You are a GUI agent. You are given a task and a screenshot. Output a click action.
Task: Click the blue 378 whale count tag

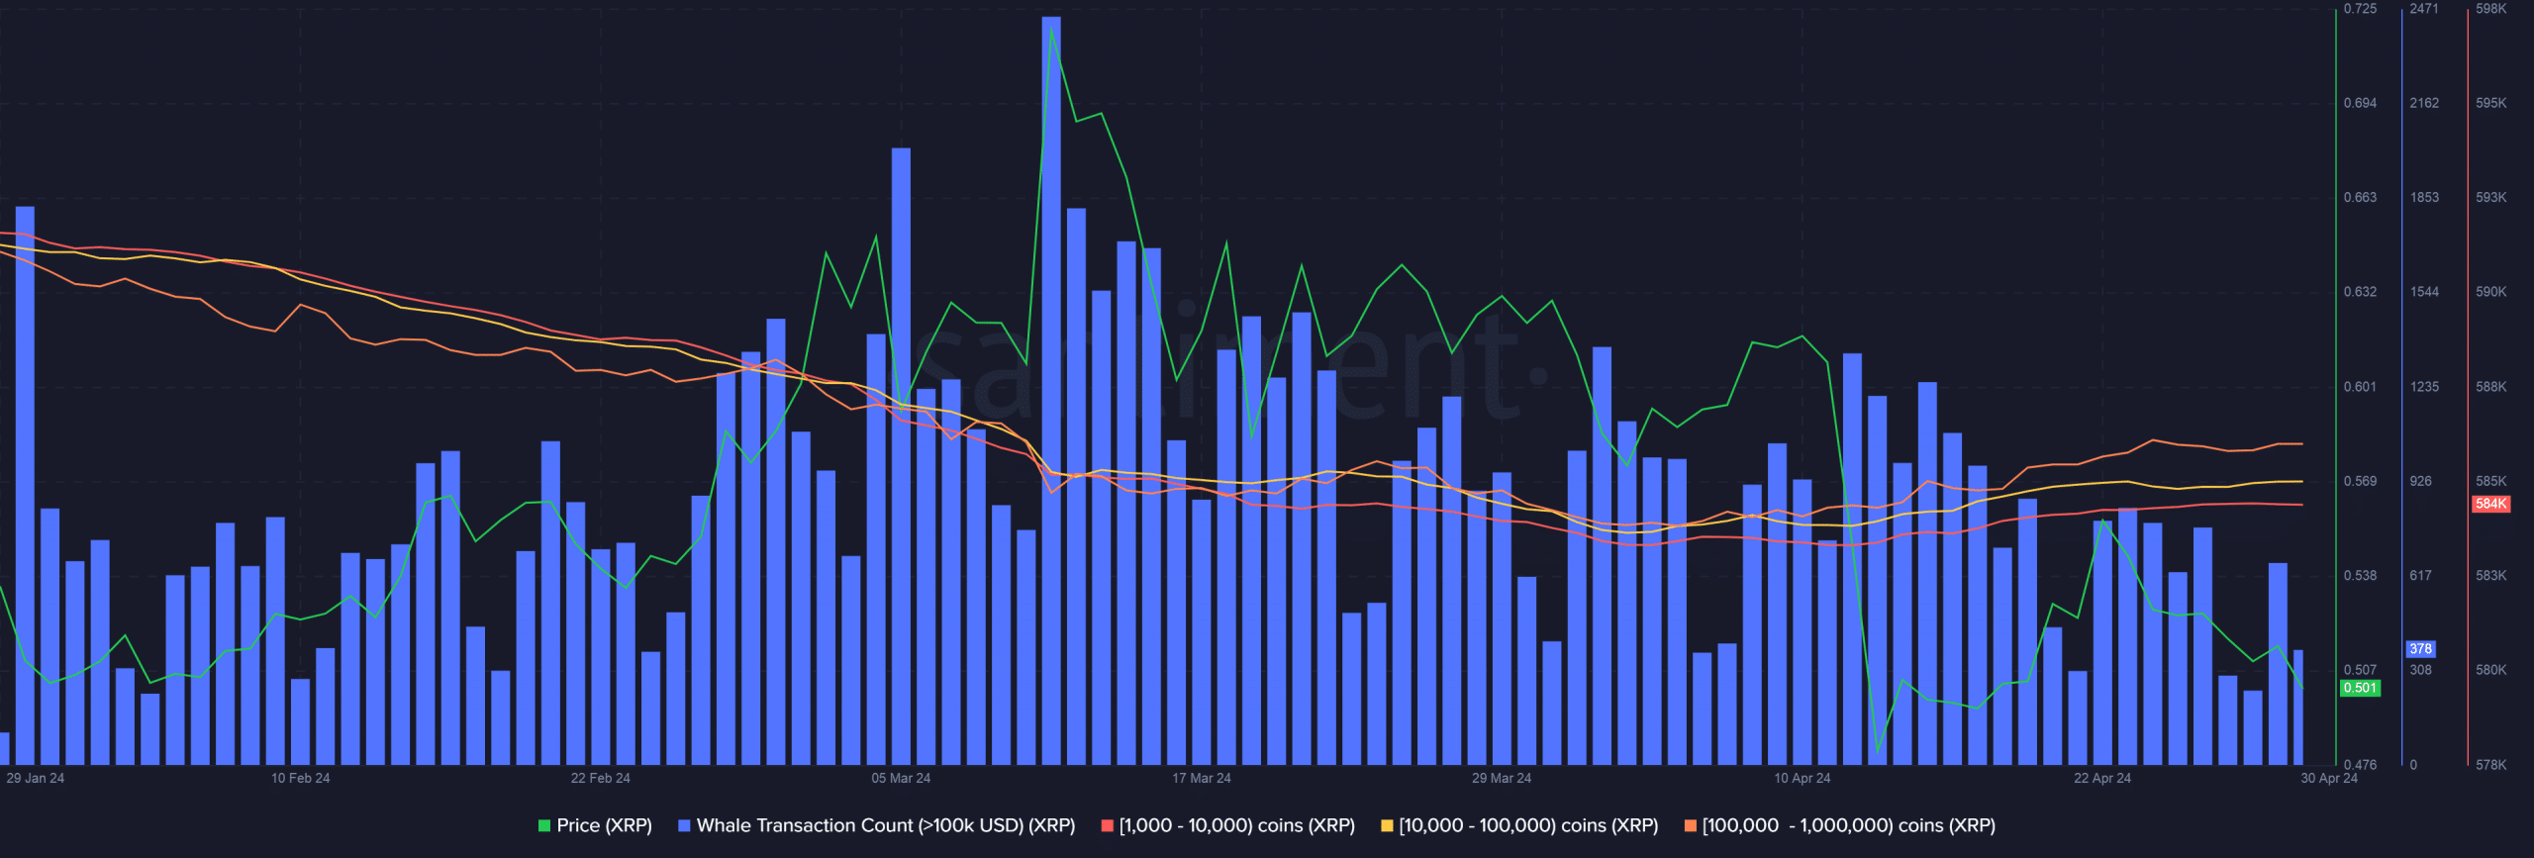[2421, 649]
